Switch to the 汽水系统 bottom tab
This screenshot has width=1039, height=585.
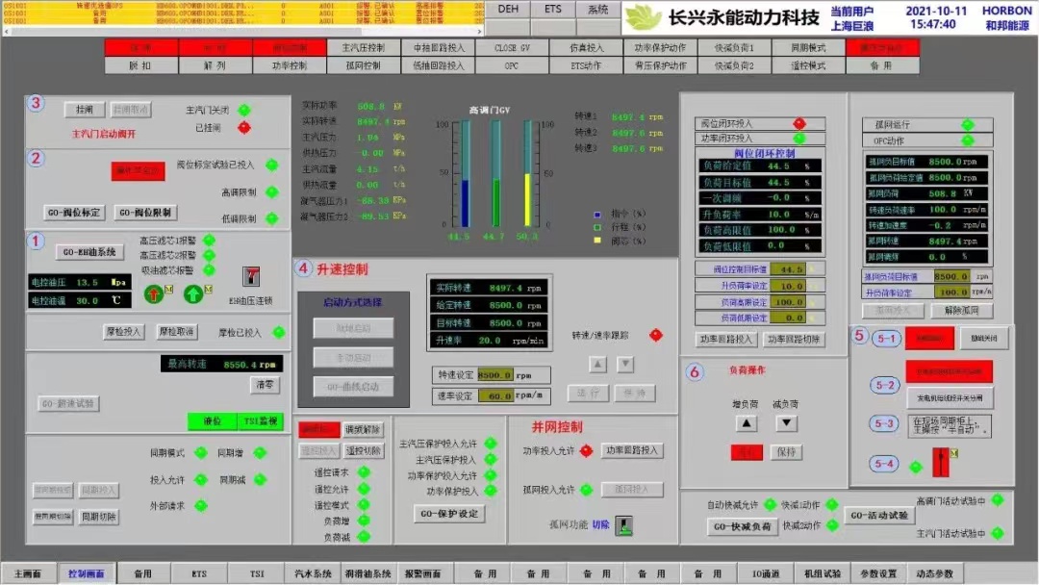tap(313, 573)
